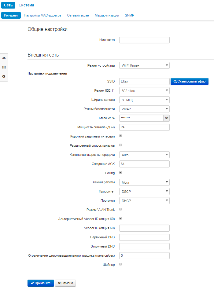Go to the SNMP tab
Screen dimensions: 214x290
pyautogui.click(x=130, y=15)
